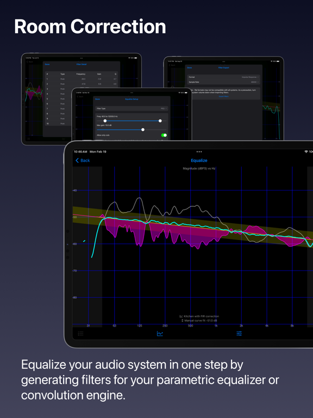The width and height of the screenshot is (313, 418).
Task: Tap the dimmed list icon in bottom toolbar
Action: [x=80, y=334]
